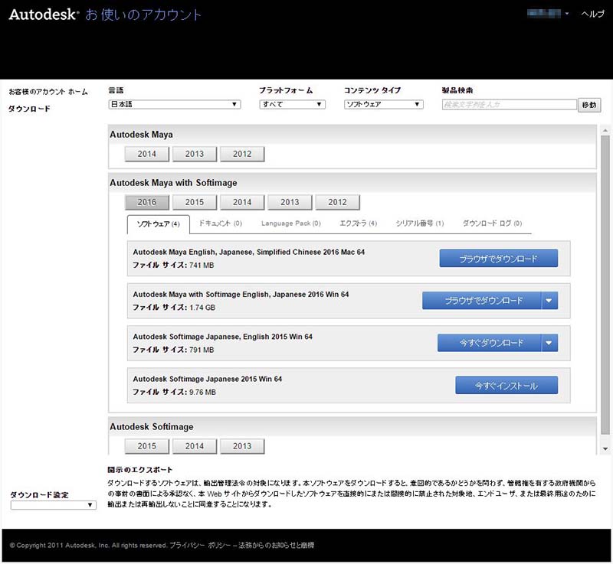Click the product list vertical scrollbar thumb
The height and width of the screenshot is (564, 613).
[x=605, y=285]
